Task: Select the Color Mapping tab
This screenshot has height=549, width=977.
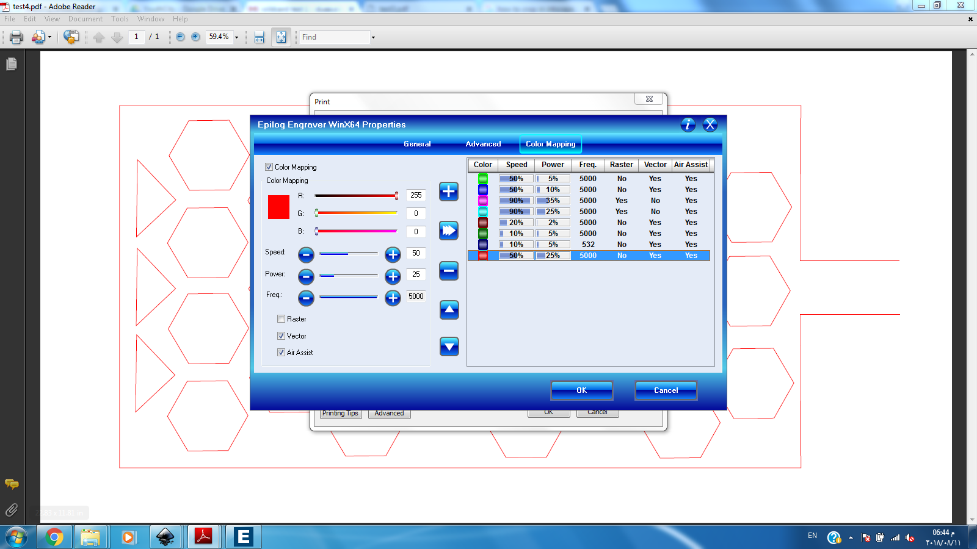Action: coord(551,144)
